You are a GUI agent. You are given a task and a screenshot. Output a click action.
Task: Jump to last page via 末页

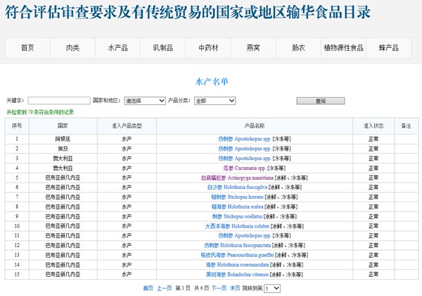(235, 288)
